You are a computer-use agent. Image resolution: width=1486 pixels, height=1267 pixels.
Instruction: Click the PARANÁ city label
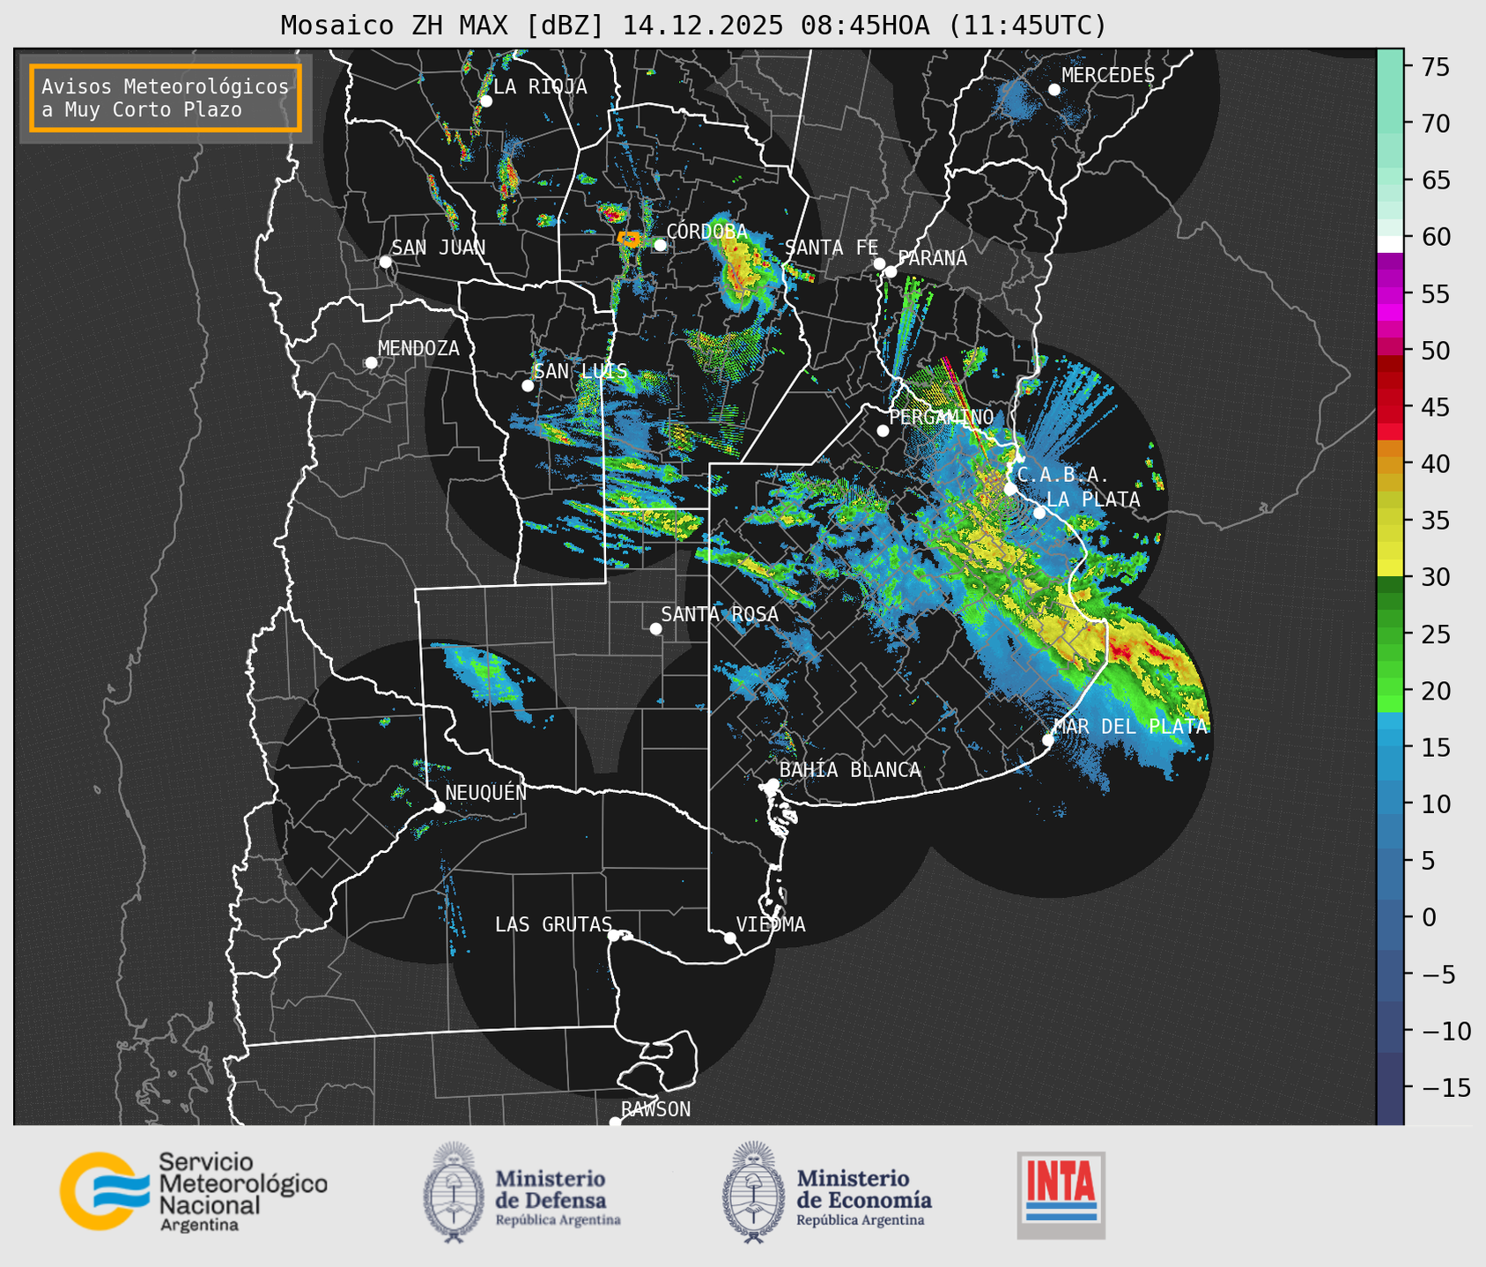pyautogui.click(x=932, y=257)
